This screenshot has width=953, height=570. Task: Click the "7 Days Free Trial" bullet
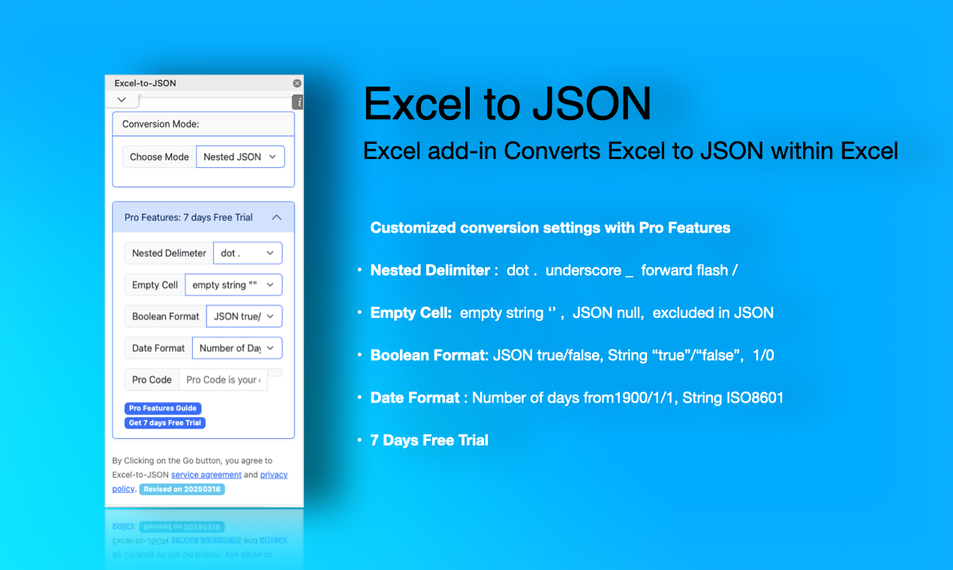tap(429, 440)
